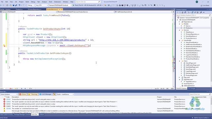Switch to the Product.cs editor tab

[x=19, y=9]
